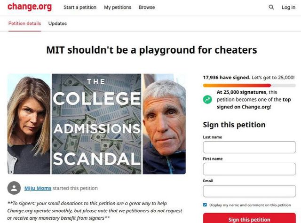The width and height of the screenshot is (301, 223).
Task: Click the Miju Moms avatar icon
Action: point(14,188)
